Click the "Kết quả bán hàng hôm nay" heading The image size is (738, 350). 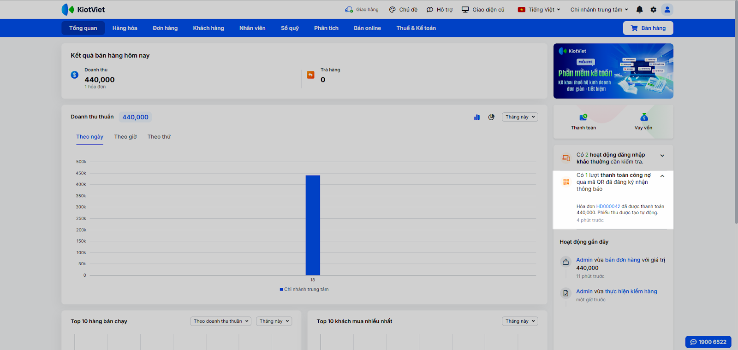click(110, 56)
